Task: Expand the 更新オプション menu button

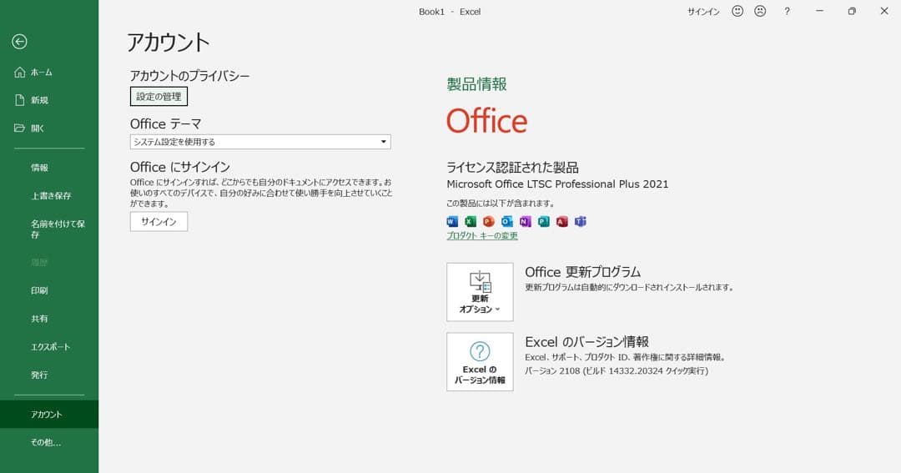Action: (x=480, y=292)
